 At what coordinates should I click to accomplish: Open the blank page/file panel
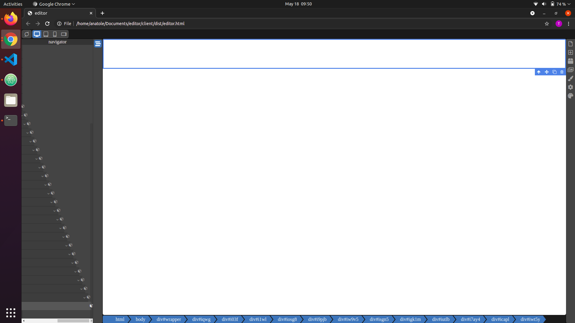pos(571,44)
